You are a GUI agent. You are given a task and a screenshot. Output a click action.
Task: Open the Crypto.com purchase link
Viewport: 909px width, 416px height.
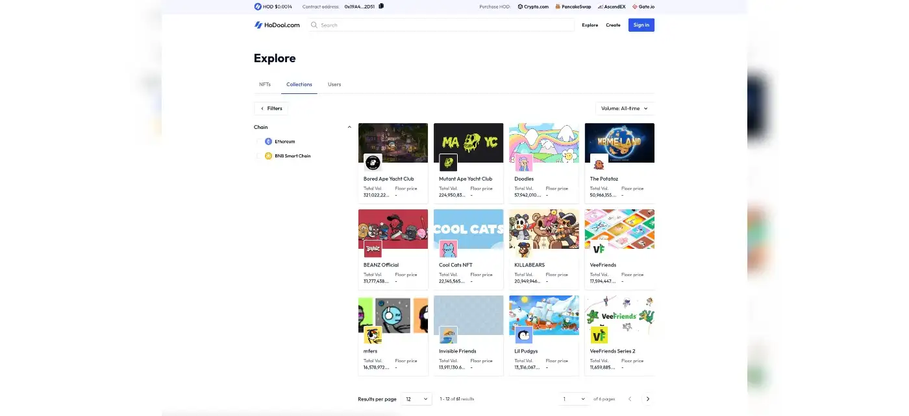[x=533, y=6]
